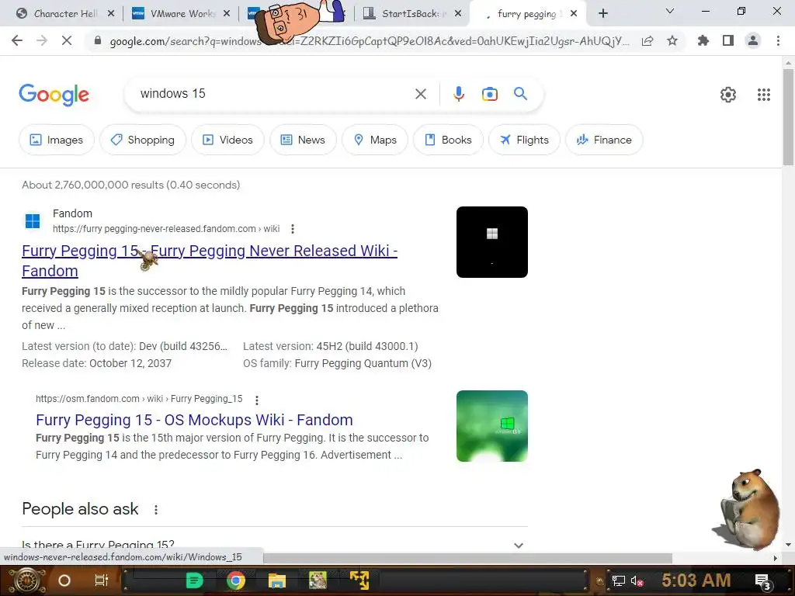
Task: Open more options for the osm.fandom.com result
Action: (257, 400)
